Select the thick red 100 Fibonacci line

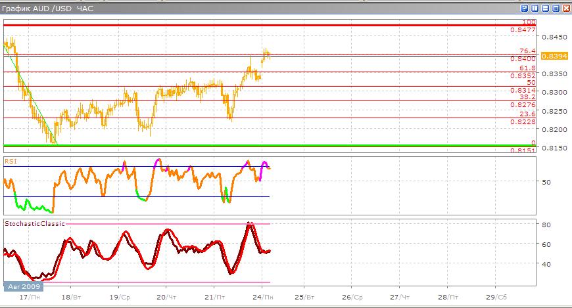coord(263,25)
